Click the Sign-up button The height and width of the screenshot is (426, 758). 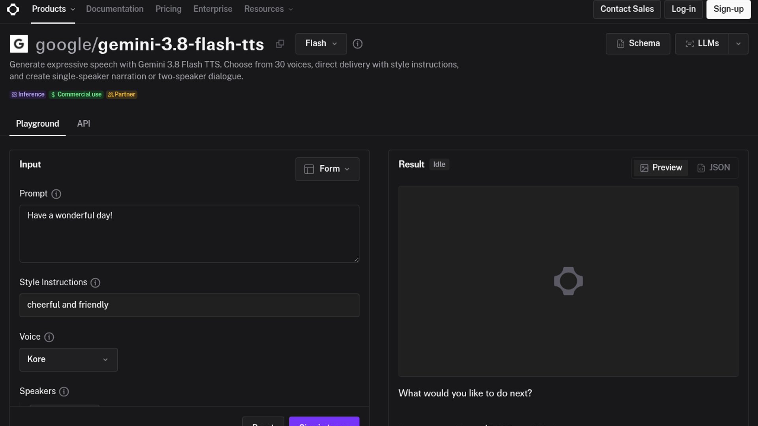click(x=728, y=9)
